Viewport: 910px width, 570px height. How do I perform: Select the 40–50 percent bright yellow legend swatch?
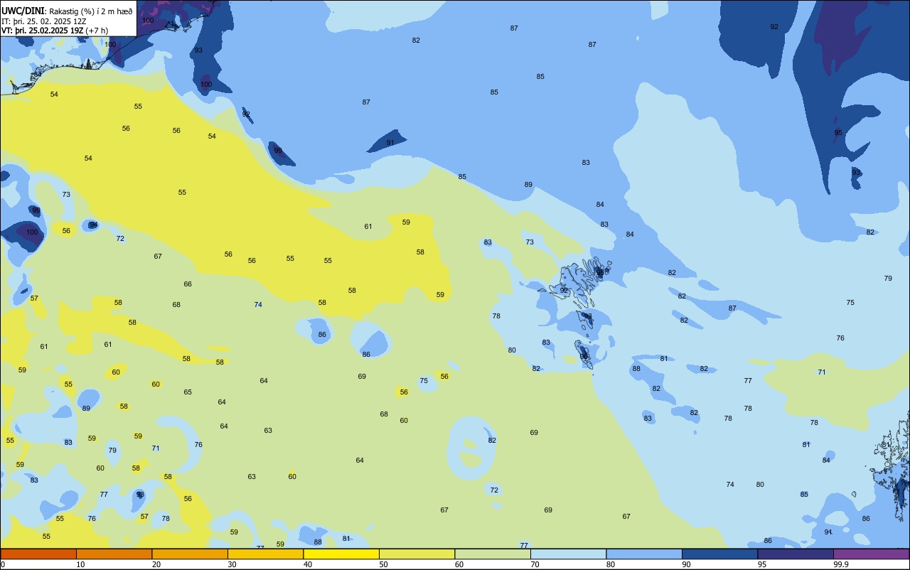coord(341,554)
